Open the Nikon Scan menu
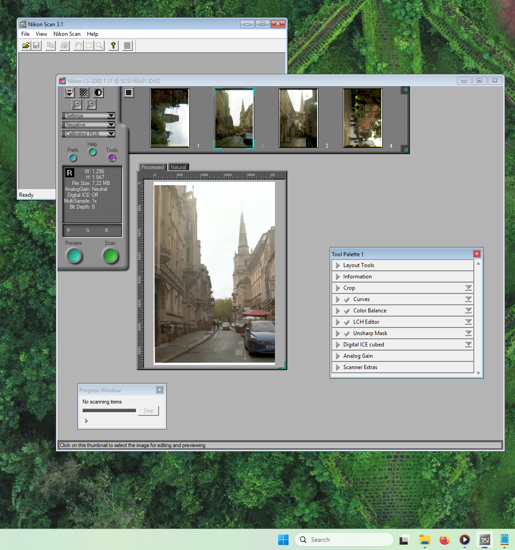Viewport: 515px width, 550px height. point(67,34)
